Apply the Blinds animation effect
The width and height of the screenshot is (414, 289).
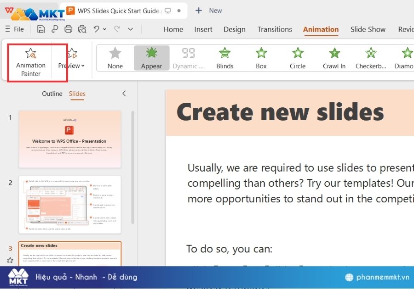tap(224, 58)
